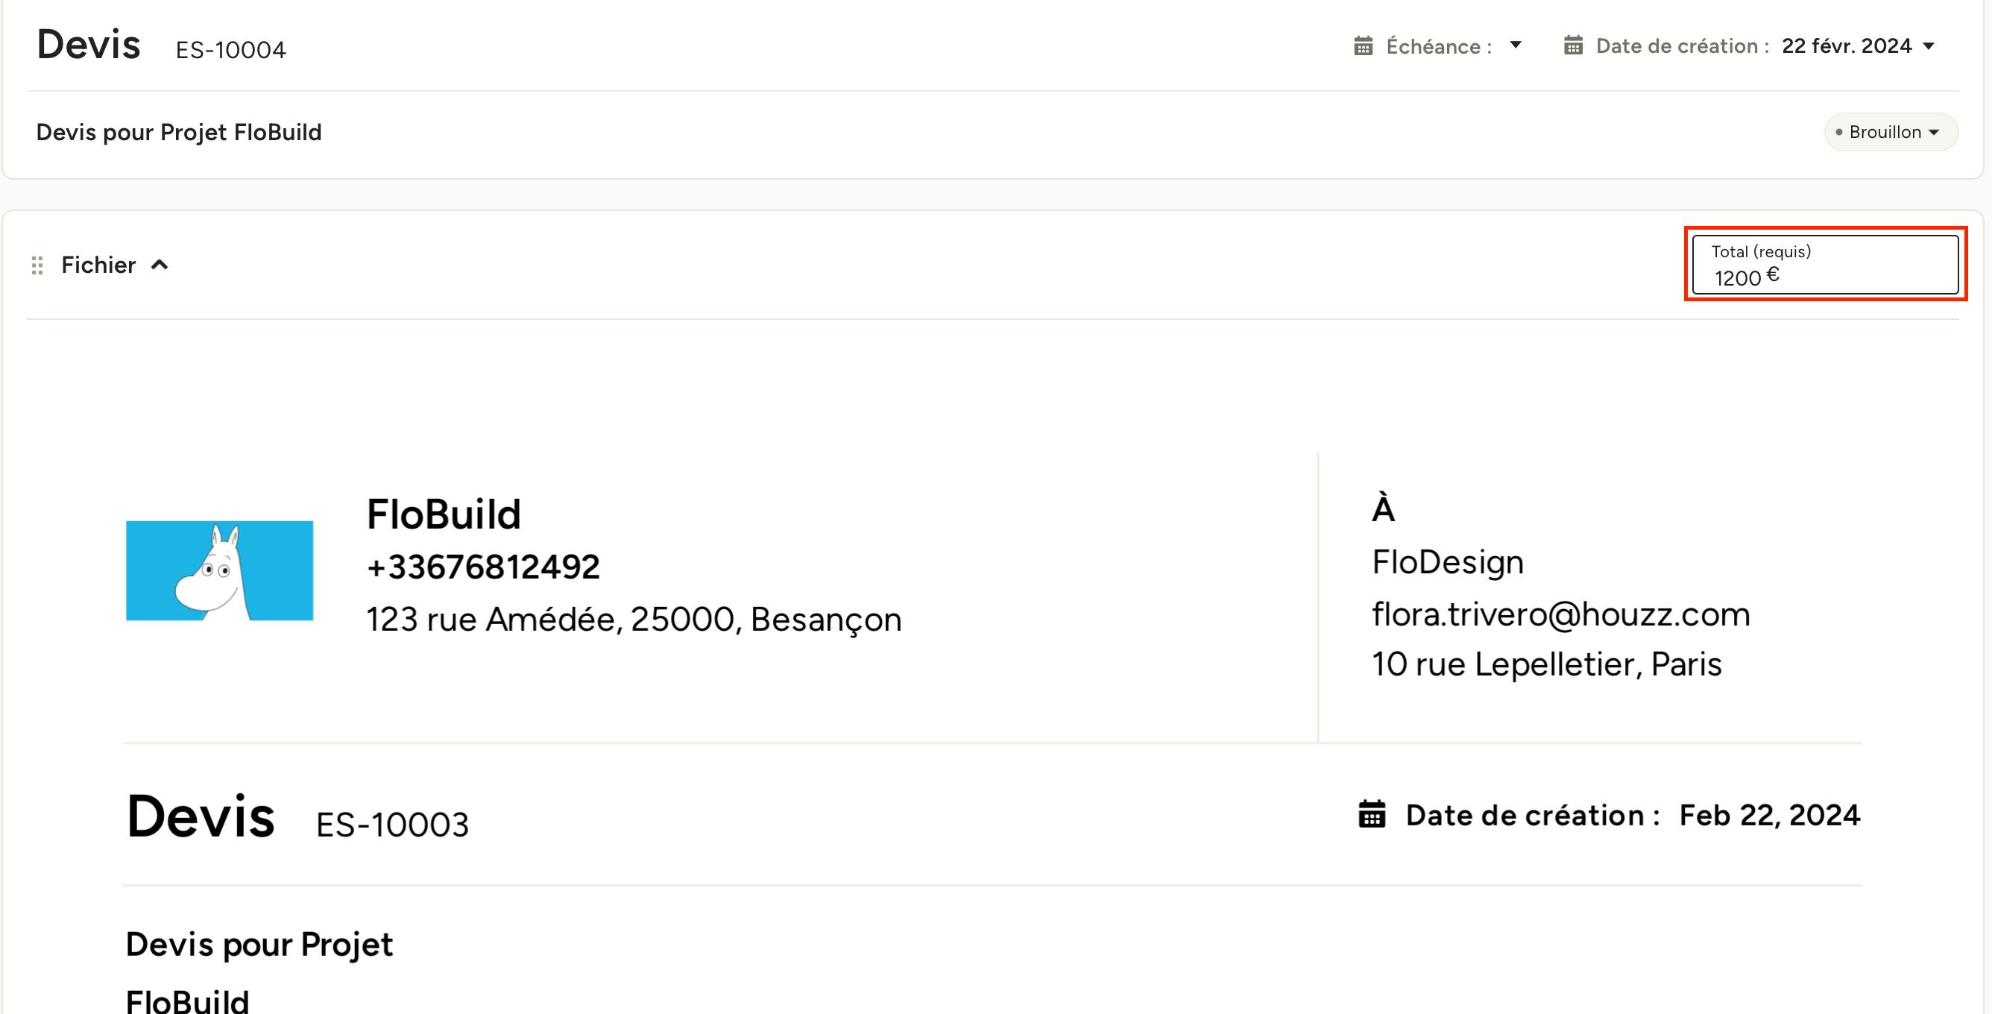
Task: Click the +33676812492 phone number
Action: [483, 567]
